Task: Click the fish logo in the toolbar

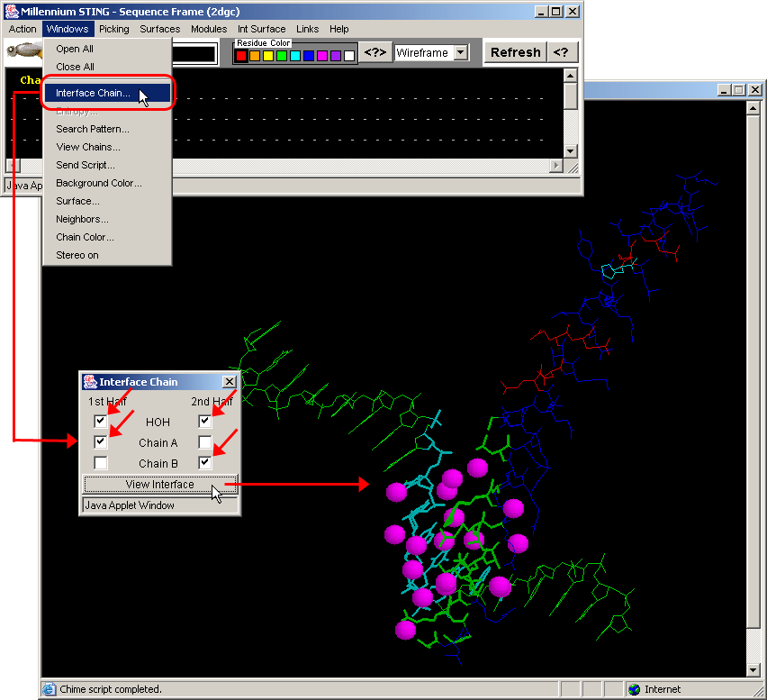Action: [24, 50]
